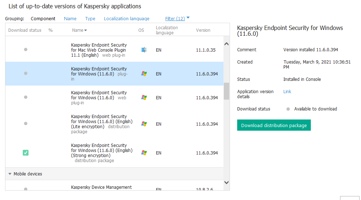361x200 pixels.
Task: Click Windows icon in Lite encryption row
Action: [144, 124]
